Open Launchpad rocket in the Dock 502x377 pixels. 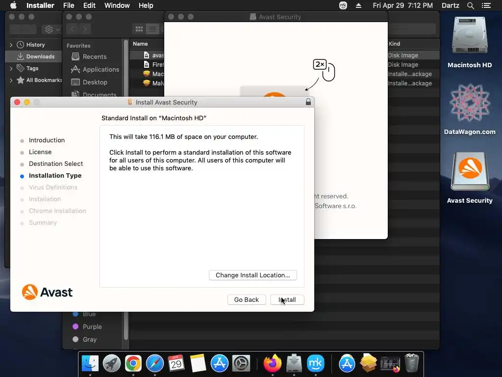(112, 363)
